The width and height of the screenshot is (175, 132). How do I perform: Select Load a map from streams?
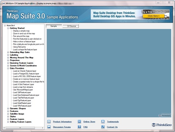click(x=23, y=87)
